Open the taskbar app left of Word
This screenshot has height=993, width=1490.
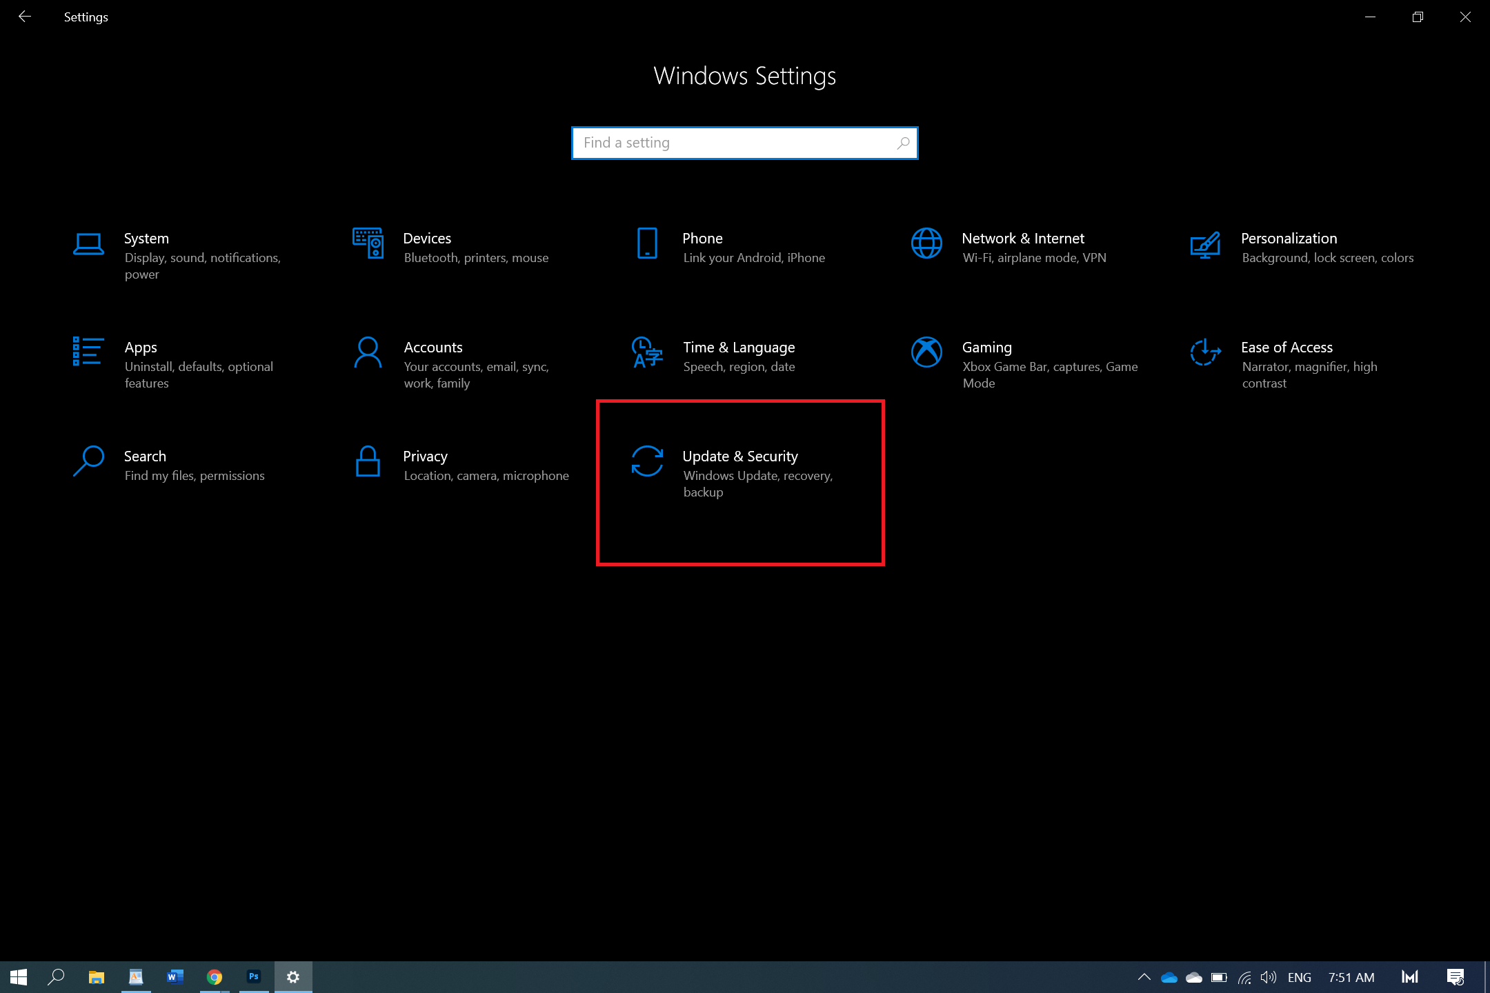click(x=136, y=977)
